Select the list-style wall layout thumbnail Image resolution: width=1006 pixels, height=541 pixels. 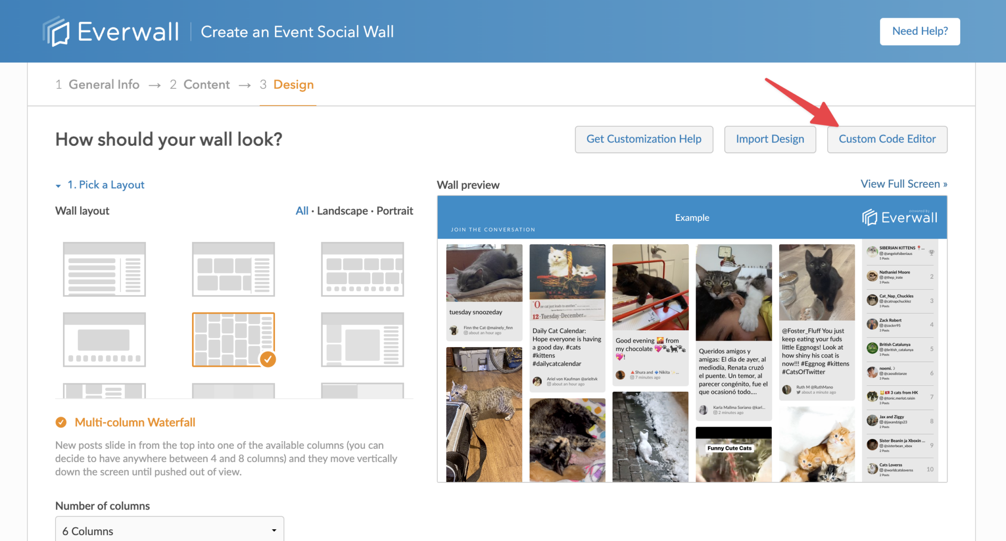[x=104, y=269]
